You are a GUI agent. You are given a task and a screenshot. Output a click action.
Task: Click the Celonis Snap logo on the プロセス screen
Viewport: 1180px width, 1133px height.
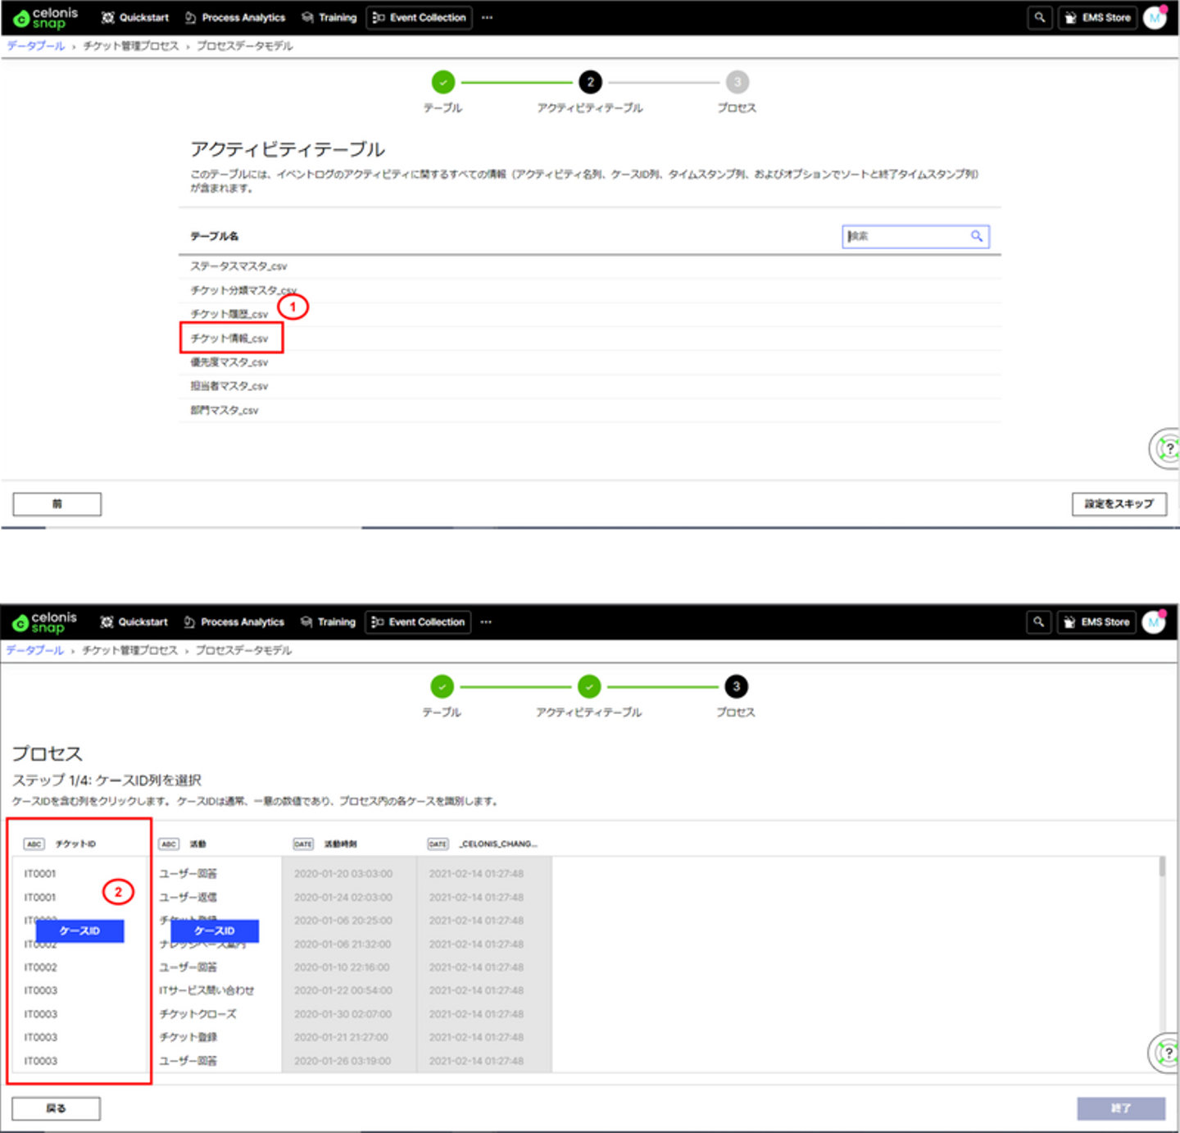coord(45,622)
